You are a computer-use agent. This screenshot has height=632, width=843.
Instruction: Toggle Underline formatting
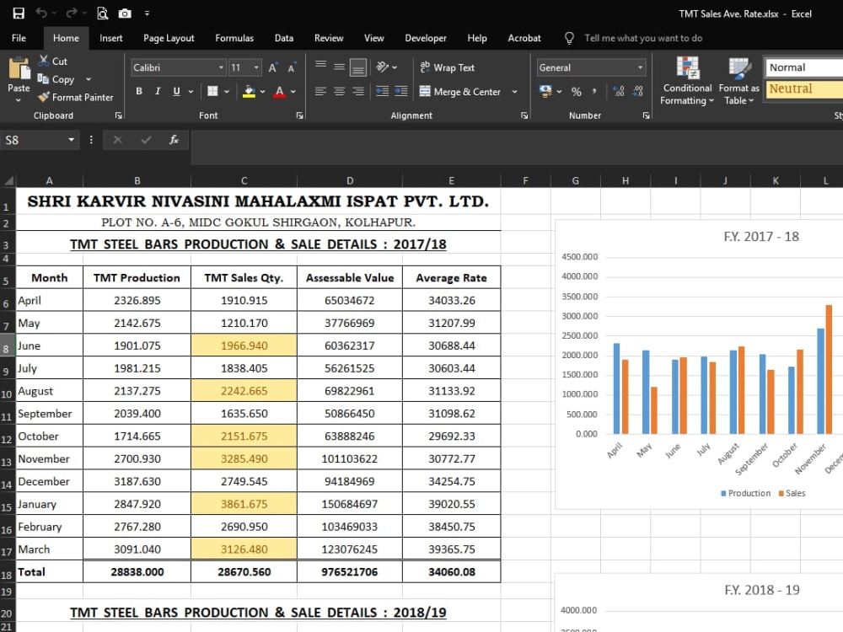pyautogui.click(x=176, y=91)
